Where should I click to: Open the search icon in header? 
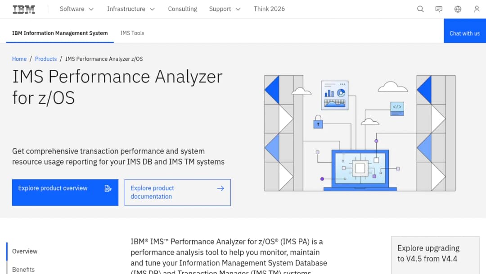[420, 9]
